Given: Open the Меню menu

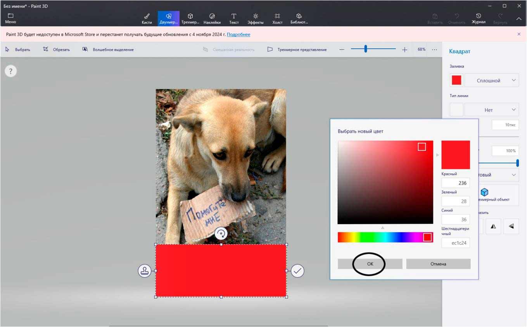Looking at the screenshot, I should click(10, 18).
